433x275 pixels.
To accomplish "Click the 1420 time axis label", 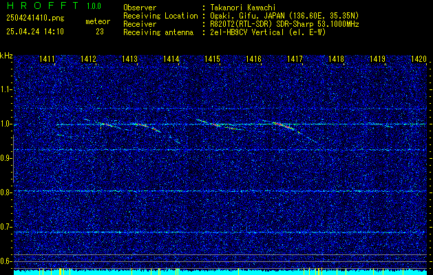I will pos(419,59).
